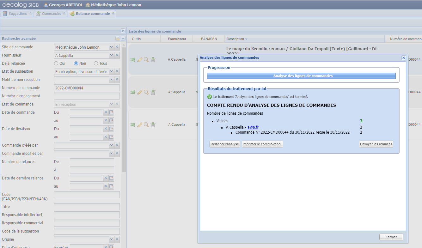Screen dimensions: 422x248
Task: Collapse the Recherche avancée panel with the double-chevron icon
Action: click(x=123, y=31)
